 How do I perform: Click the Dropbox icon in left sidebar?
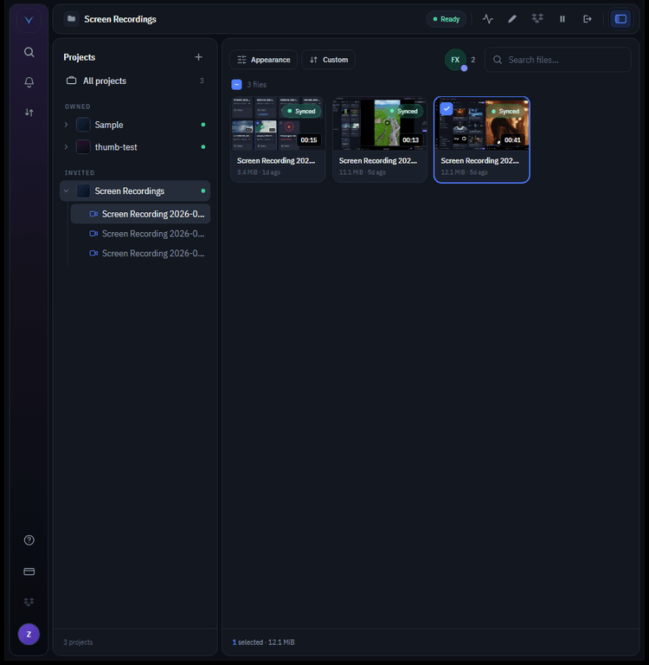[x=29, y=602]
